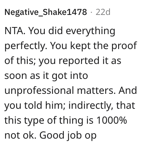Click the '1000%' text
Viewport: 143px width, 145px height.
[112, 120]
